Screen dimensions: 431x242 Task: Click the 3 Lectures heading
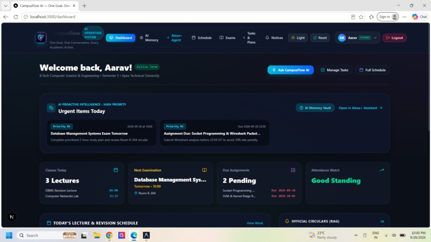pyautogui.click(x=62, y=181)
